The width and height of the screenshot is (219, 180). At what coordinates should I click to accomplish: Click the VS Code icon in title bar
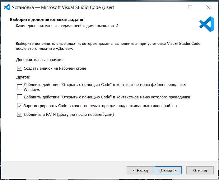7,7
